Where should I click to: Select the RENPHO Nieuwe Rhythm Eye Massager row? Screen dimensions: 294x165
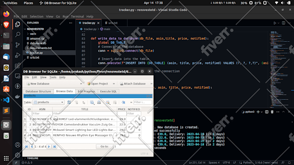click(82, 135)
